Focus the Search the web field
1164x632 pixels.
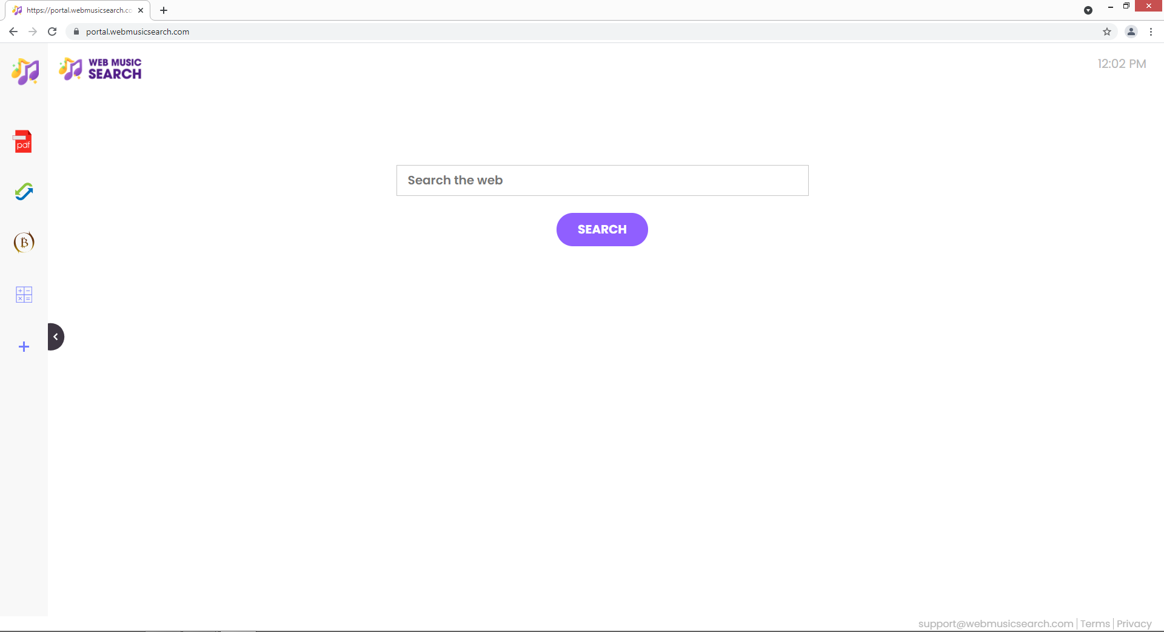click(602, 180)
